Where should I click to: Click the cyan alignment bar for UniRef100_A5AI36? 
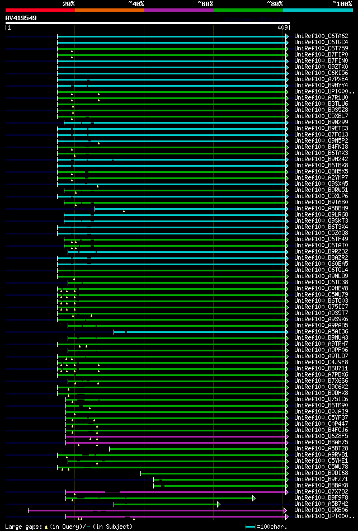tap(200, 332)
